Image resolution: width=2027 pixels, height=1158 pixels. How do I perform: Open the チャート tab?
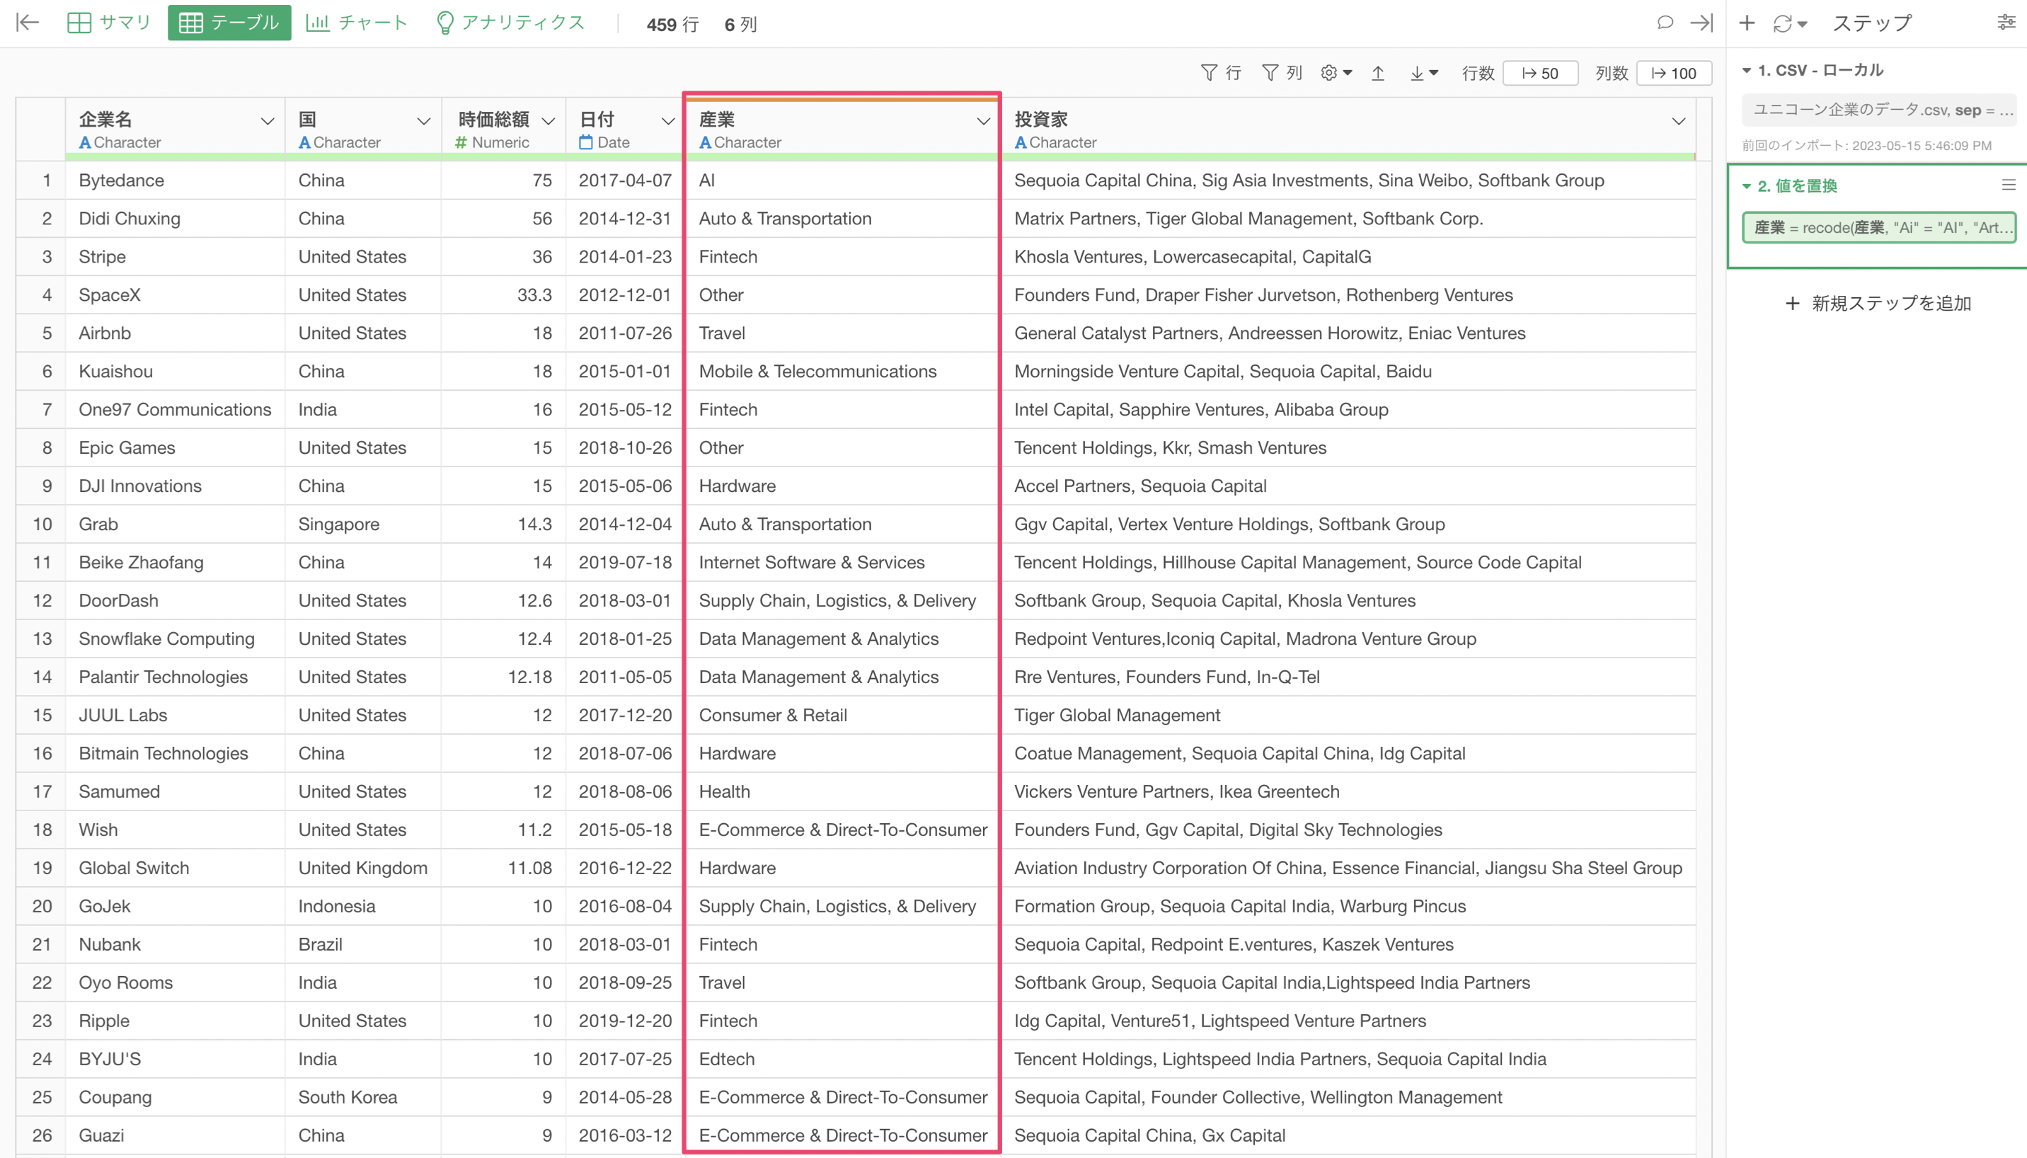356,22
